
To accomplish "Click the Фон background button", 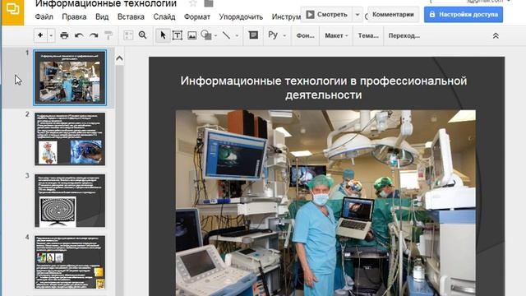I will coord(305,35).
